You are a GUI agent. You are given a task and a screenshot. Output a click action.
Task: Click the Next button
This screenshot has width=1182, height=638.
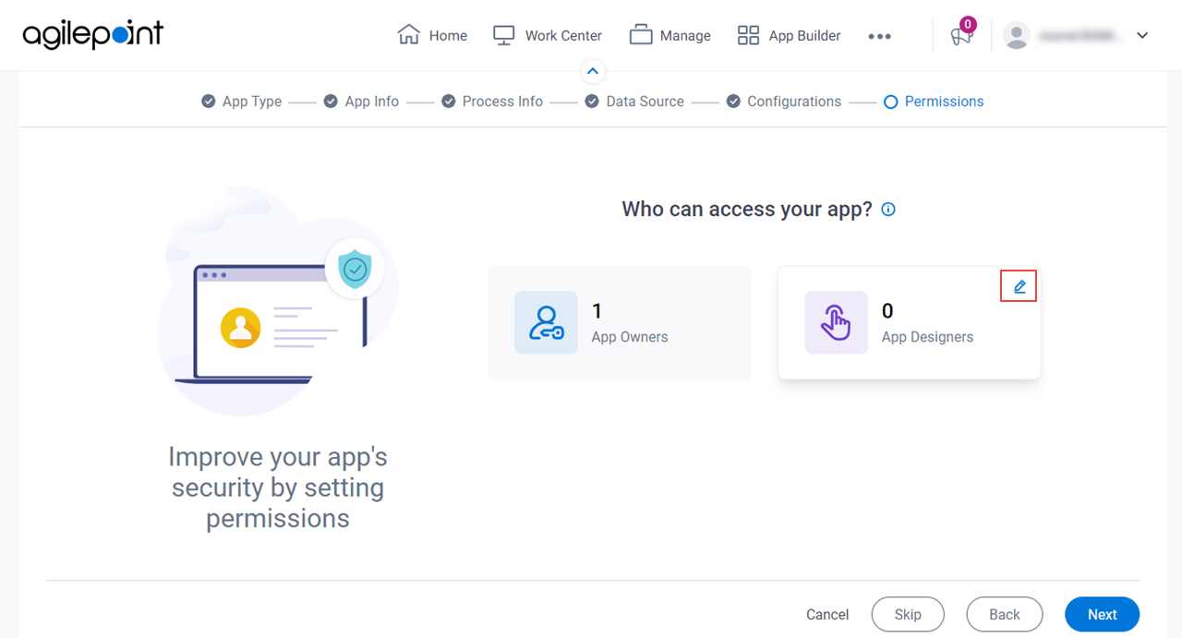click(x=1102, y=615)
